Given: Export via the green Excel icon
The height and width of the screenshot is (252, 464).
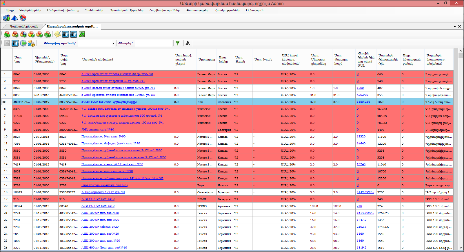Looking at the screenshot, I should pos(82,34).
